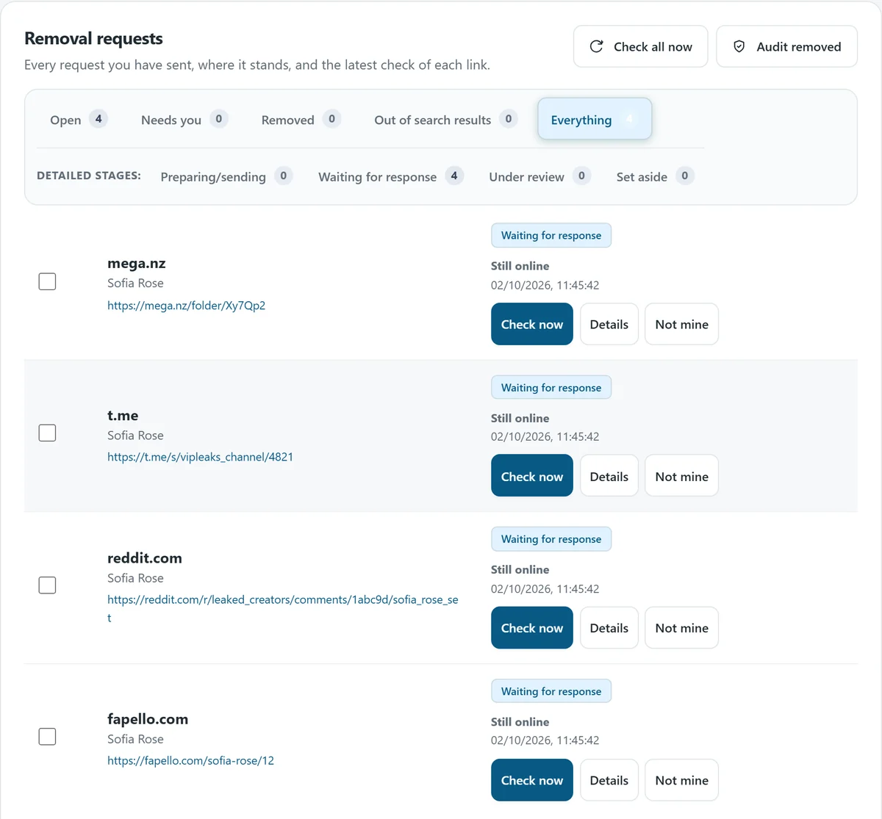This screenshot has height=819, width=882.
Task: Tick the checkbox for reddit.com request
Action: 47,585
